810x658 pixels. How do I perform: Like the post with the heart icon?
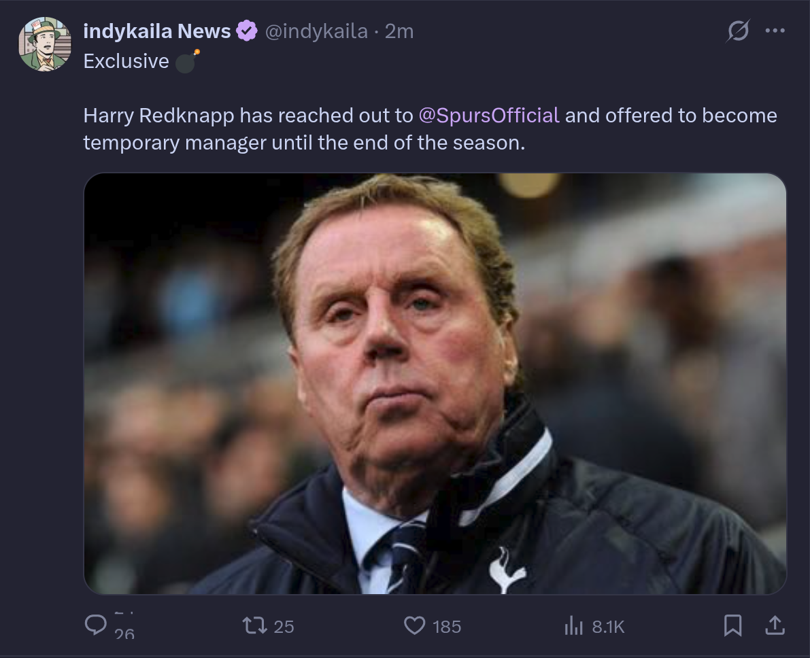pyautogui.click(x=414, y=625)
